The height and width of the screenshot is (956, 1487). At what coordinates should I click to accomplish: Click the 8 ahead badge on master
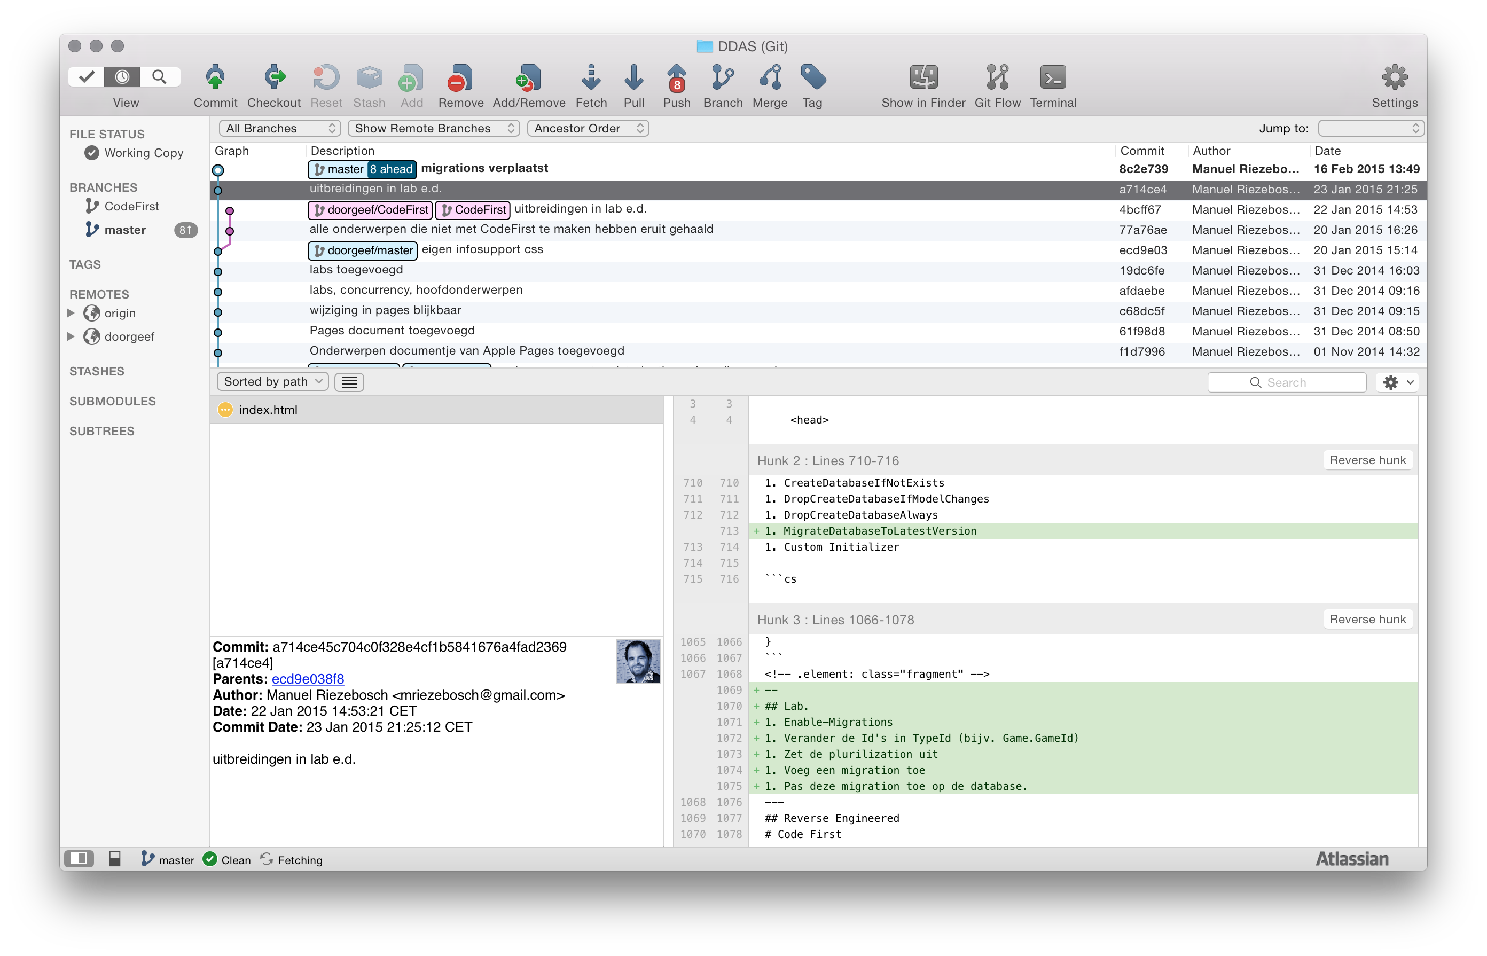tap(391, 169)
